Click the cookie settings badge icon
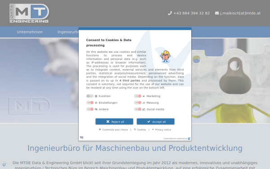 tap(4, 164)
